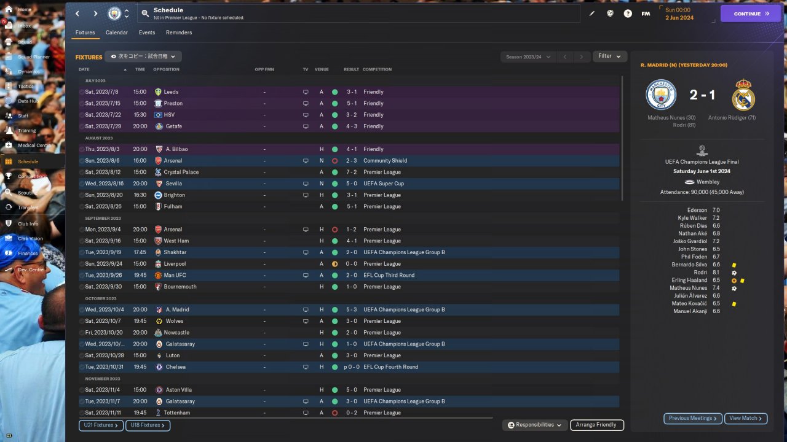Image resolution: width=787 pixels, height=442 pixels.
Task: Open the Medical Centre
Action: pyautogui.click(x=34, y=145)
